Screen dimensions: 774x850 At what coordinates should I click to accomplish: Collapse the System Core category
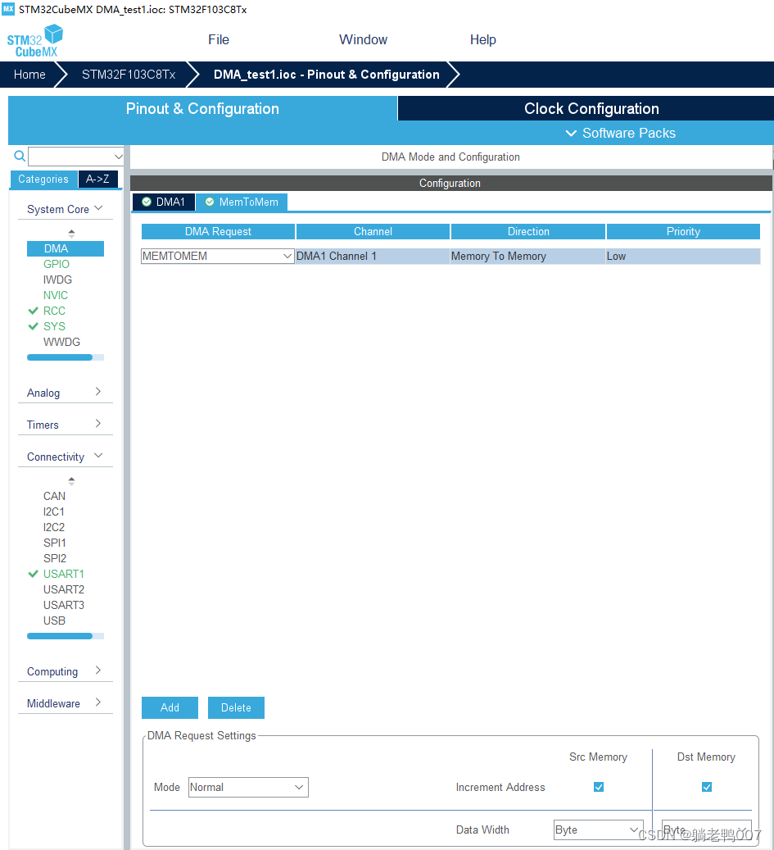65,209
